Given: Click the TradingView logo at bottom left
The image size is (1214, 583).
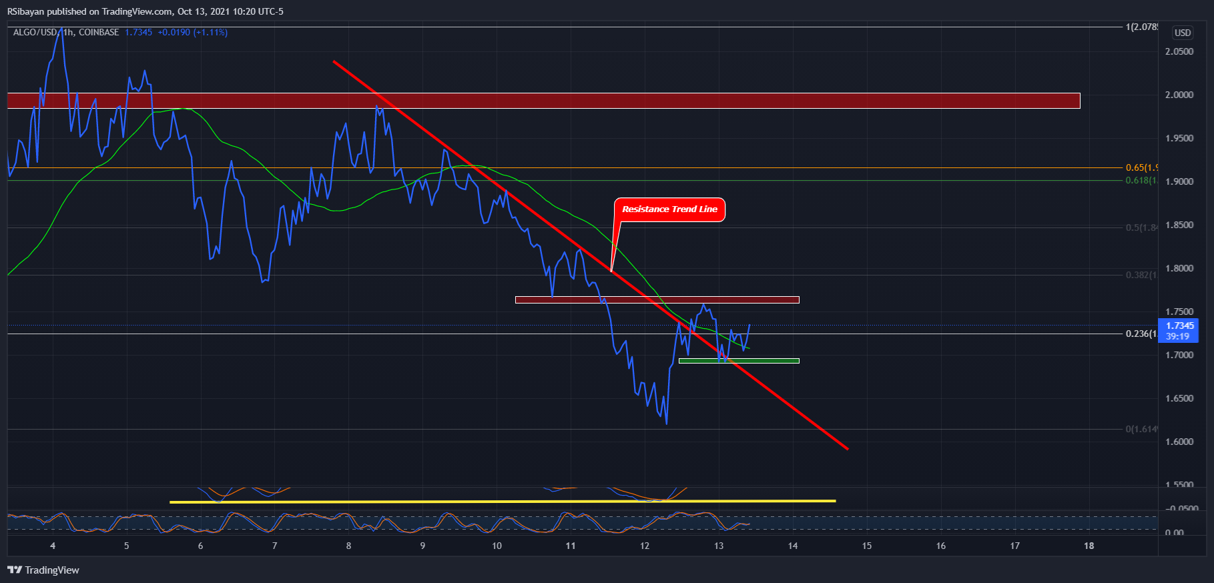Looking at the screenshot, I should click(43, 570).
